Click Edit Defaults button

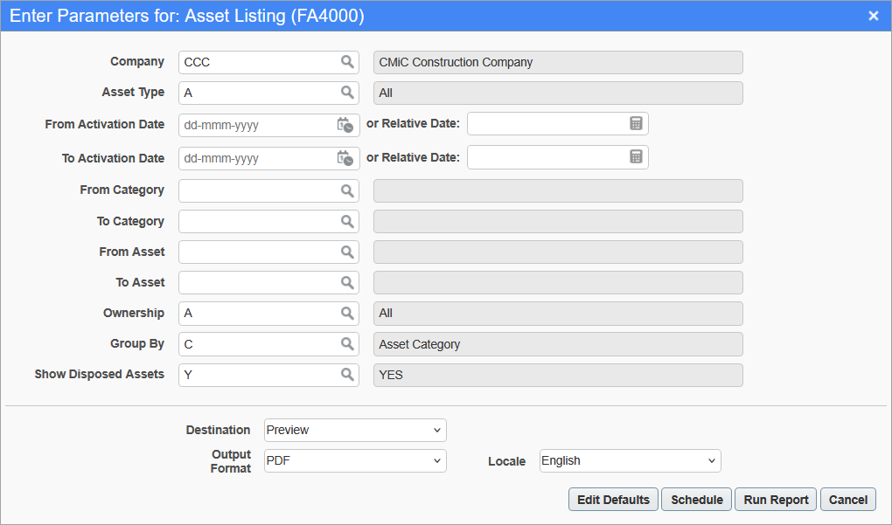click(613, 500)
